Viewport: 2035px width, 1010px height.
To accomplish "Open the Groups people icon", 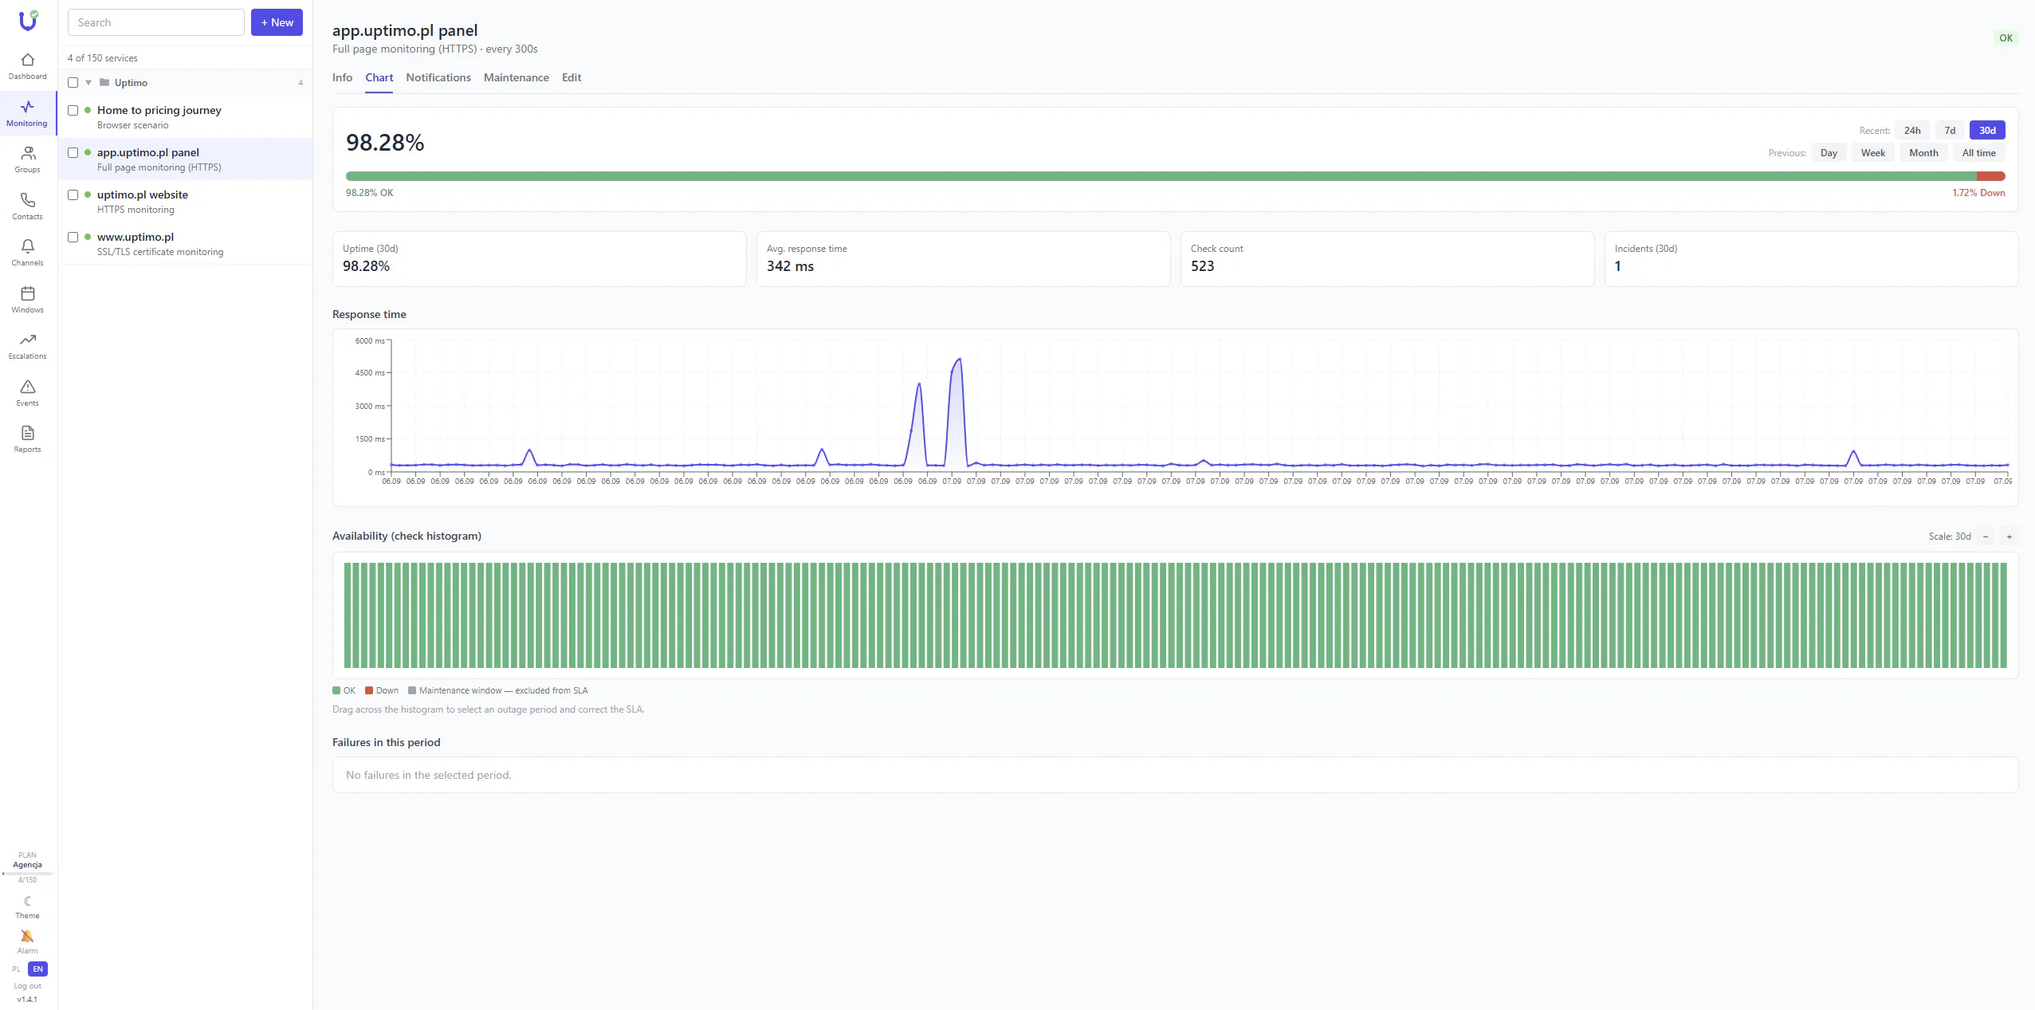I will point(28,153).
